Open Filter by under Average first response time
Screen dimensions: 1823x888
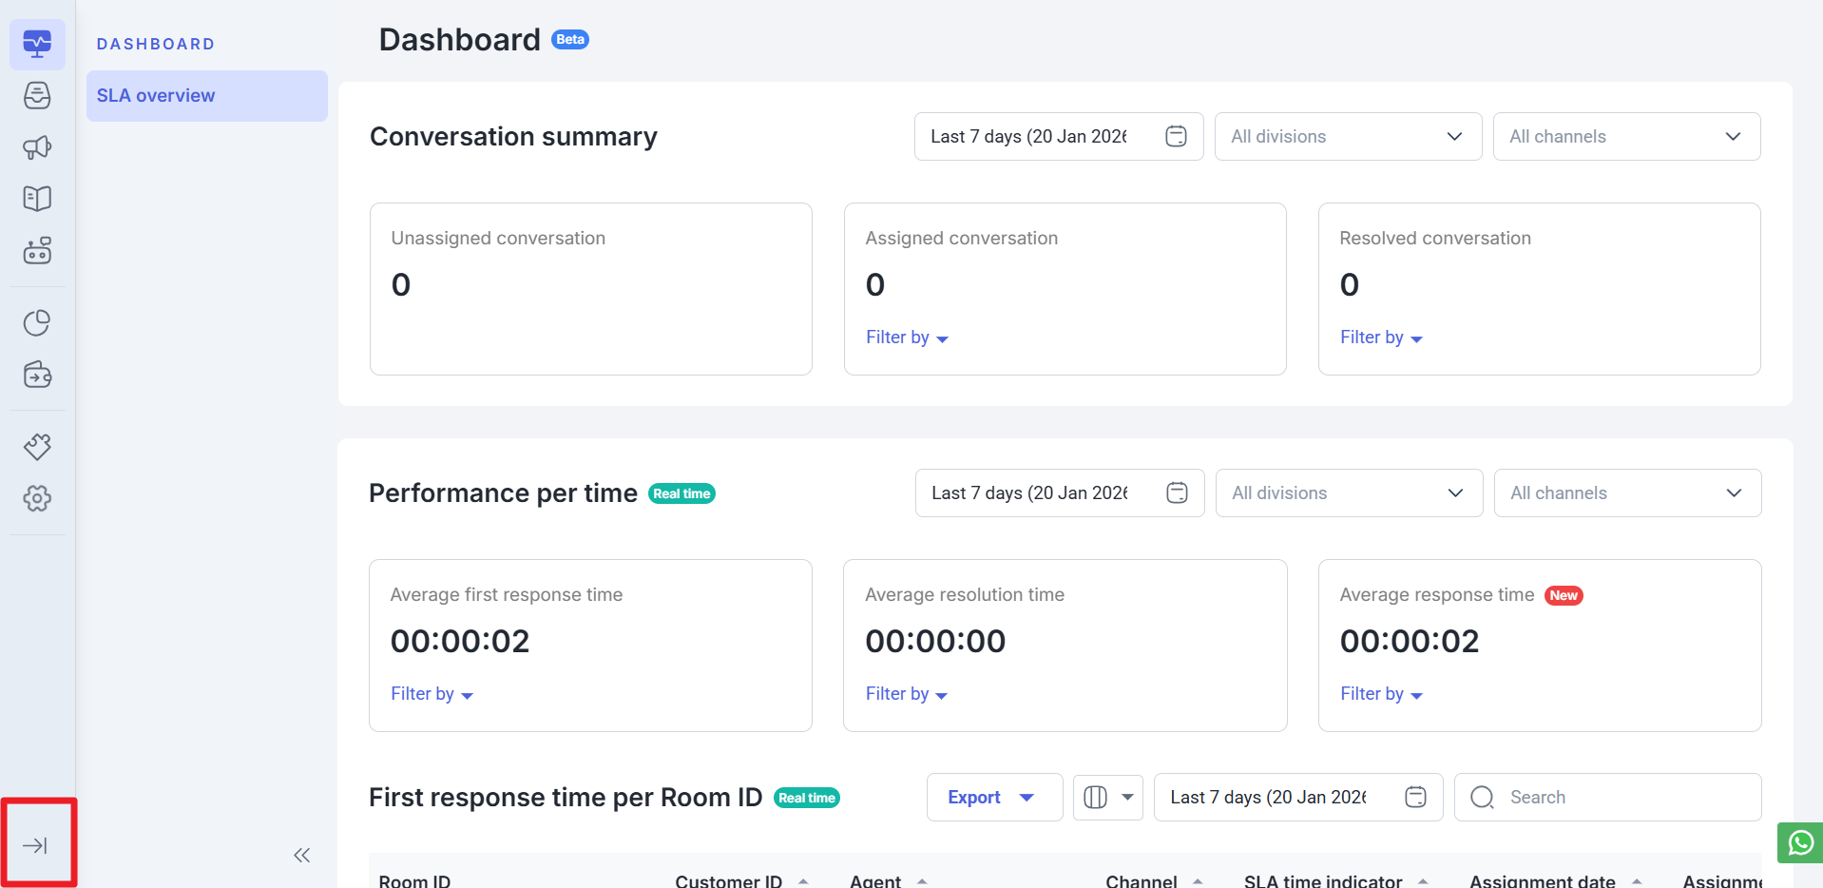(432, 694)
